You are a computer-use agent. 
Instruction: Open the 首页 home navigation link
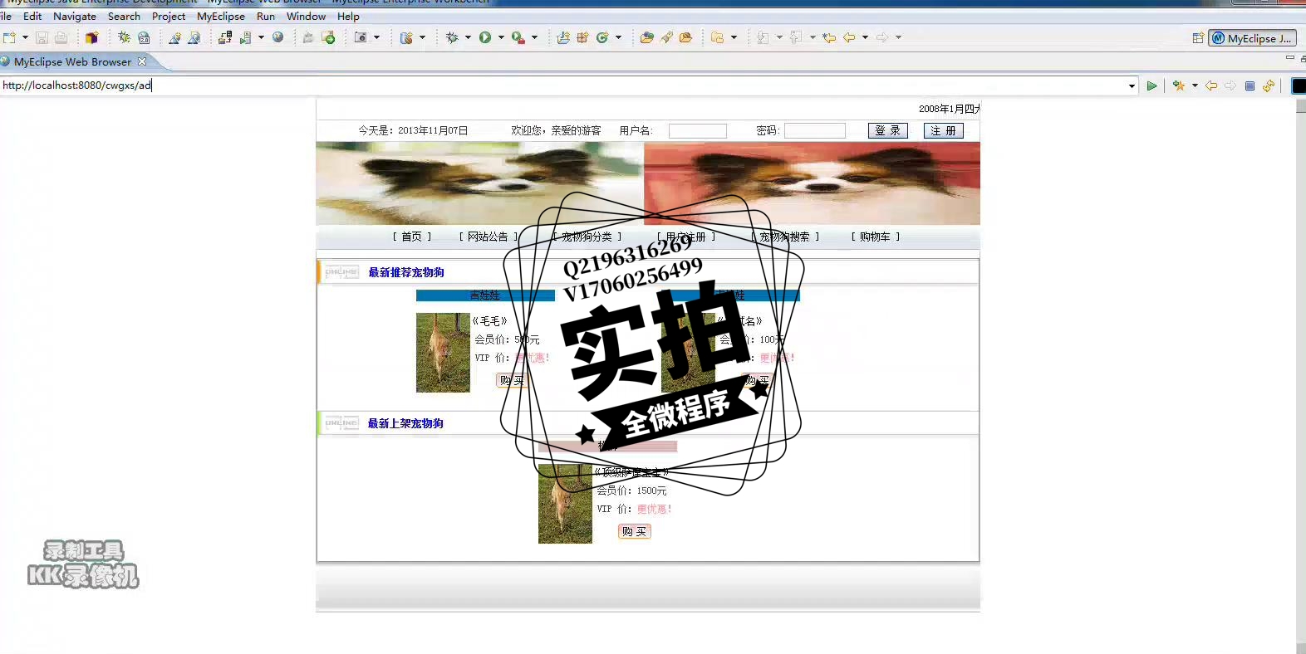(412, 237)
